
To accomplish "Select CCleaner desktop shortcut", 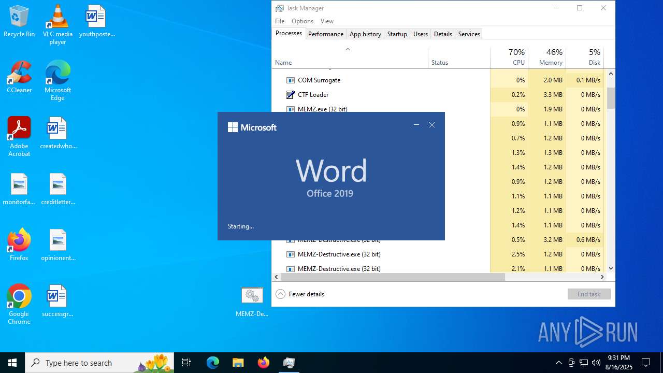I will click(19, 77).
